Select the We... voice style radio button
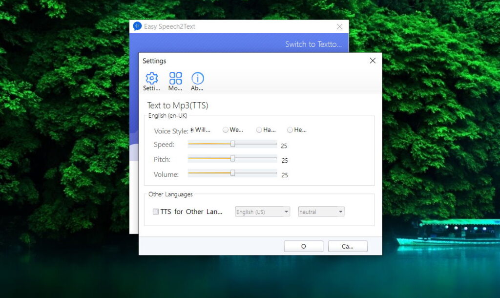Image resolution: width=500 pixels, height=298 pixels. click(226, 129)
